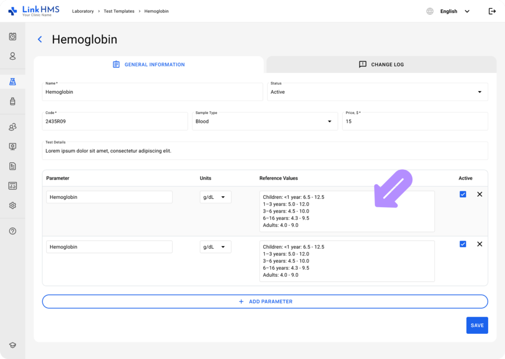Open the reports document icon in sidebar
The width and height of the screenshot is (505, 359).
click(12, 166)
